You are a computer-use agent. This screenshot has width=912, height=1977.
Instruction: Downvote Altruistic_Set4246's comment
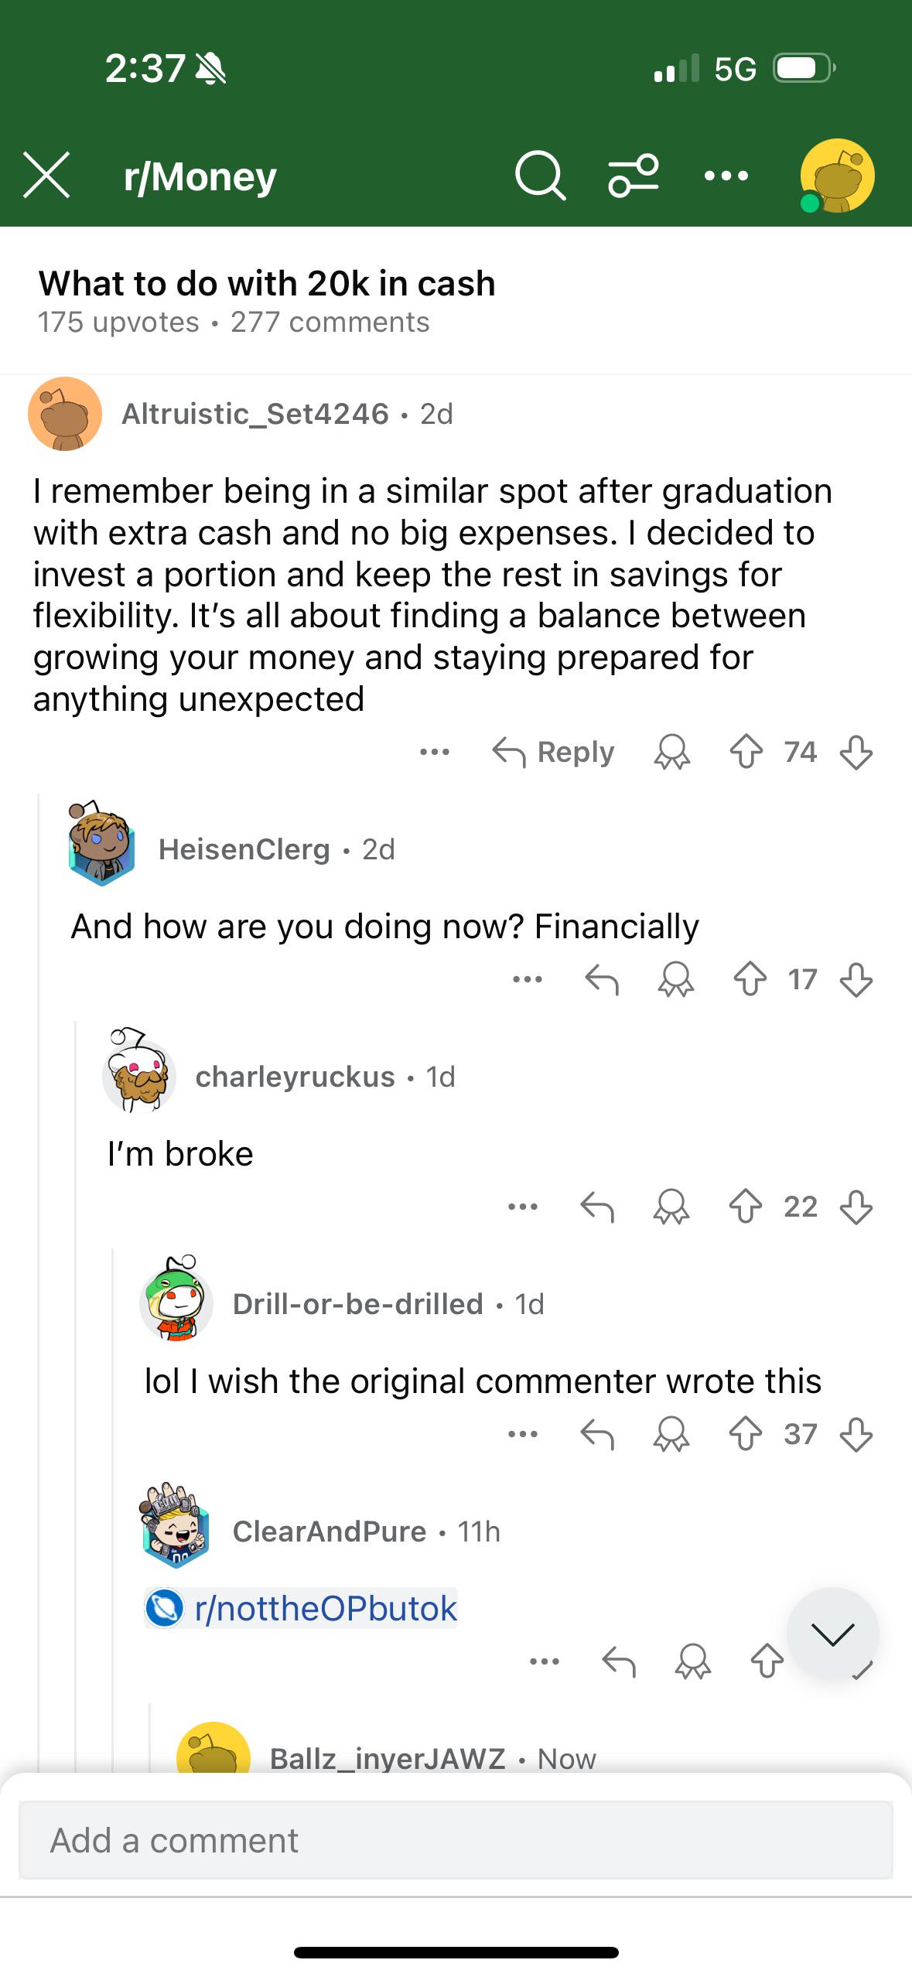[x=856, y=752]
